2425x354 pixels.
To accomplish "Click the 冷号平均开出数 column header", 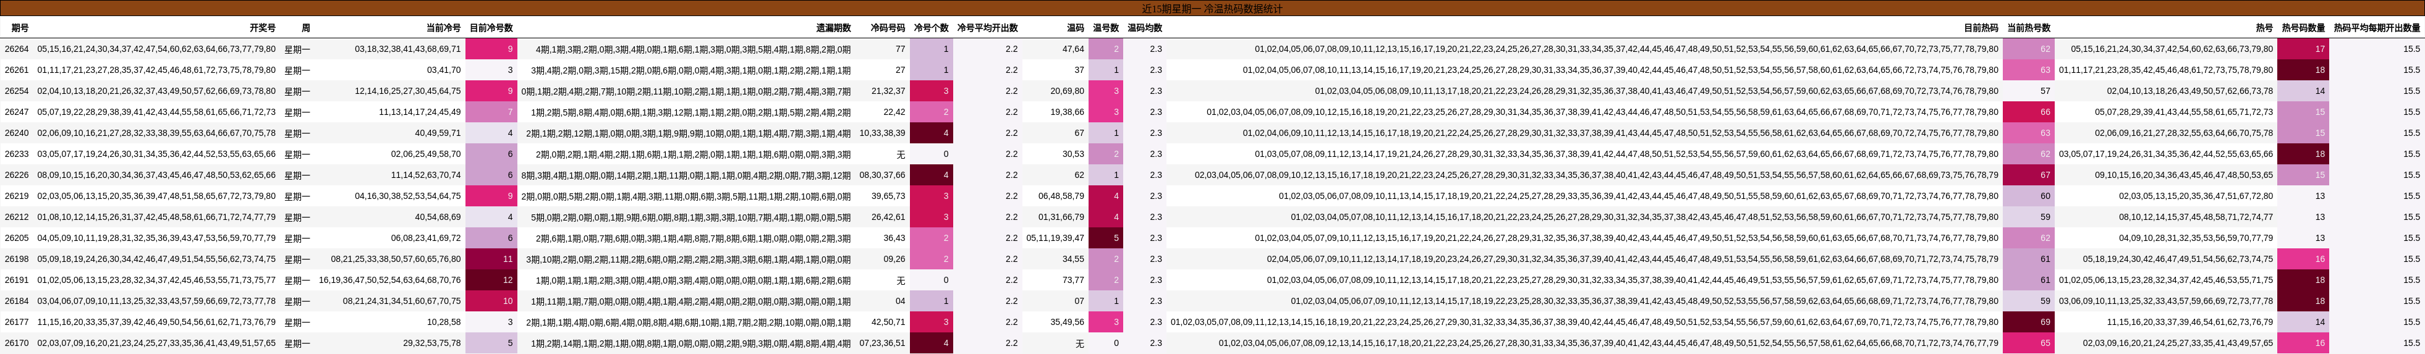I will [988, 28].
